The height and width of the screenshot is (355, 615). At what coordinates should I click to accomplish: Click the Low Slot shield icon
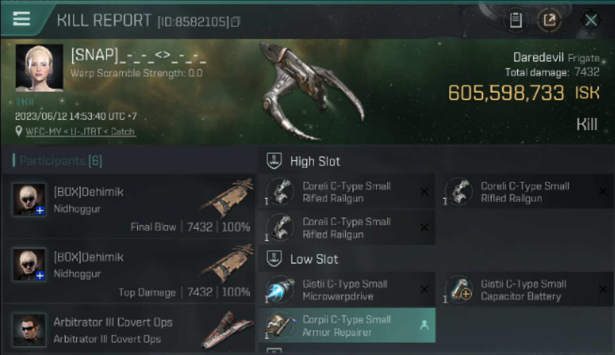tap(274, 259)
